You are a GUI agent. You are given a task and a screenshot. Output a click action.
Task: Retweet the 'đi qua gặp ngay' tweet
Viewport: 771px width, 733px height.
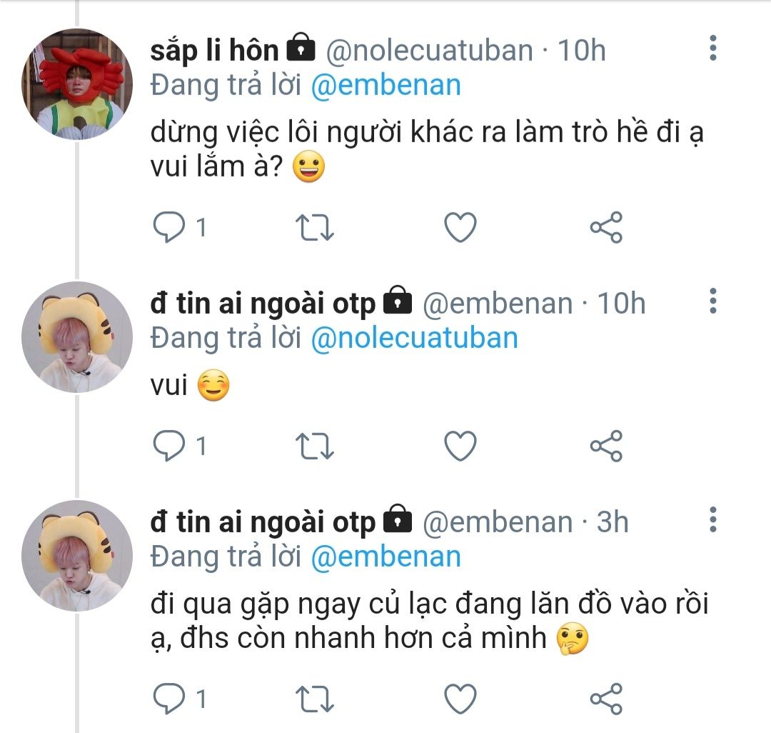[315, 698]
